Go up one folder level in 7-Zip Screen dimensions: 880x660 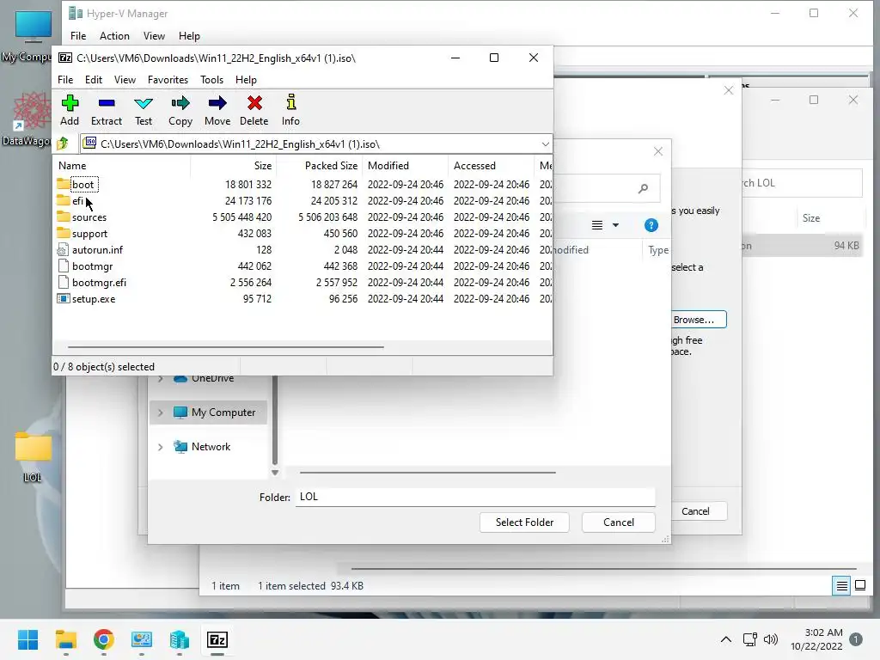point(63,144)
